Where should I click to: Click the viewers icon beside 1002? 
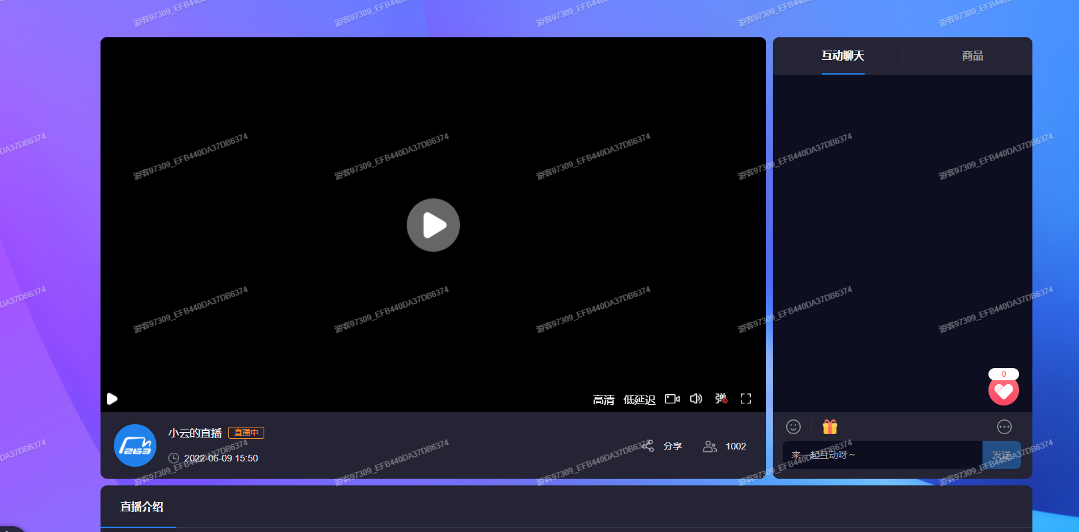pos(710,446)
